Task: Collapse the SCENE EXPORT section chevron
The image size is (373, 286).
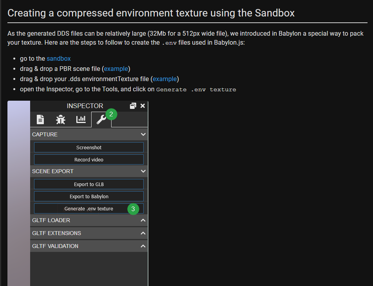Action: (x=143, y=171)
